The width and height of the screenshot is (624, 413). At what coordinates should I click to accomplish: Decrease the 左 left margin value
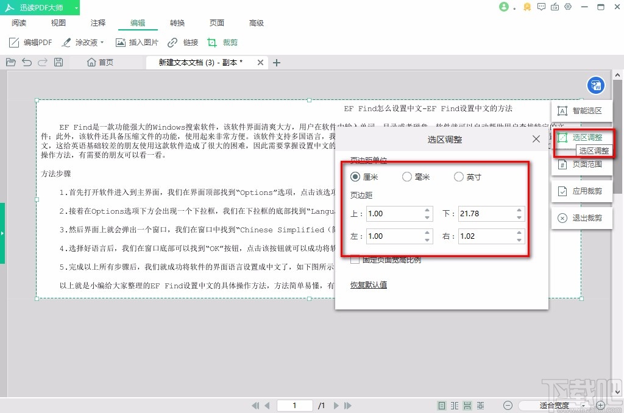(427, 240)
